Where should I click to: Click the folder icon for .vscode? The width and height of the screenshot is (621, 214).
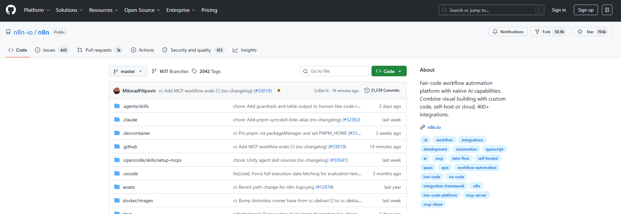[x=117, y=173]
